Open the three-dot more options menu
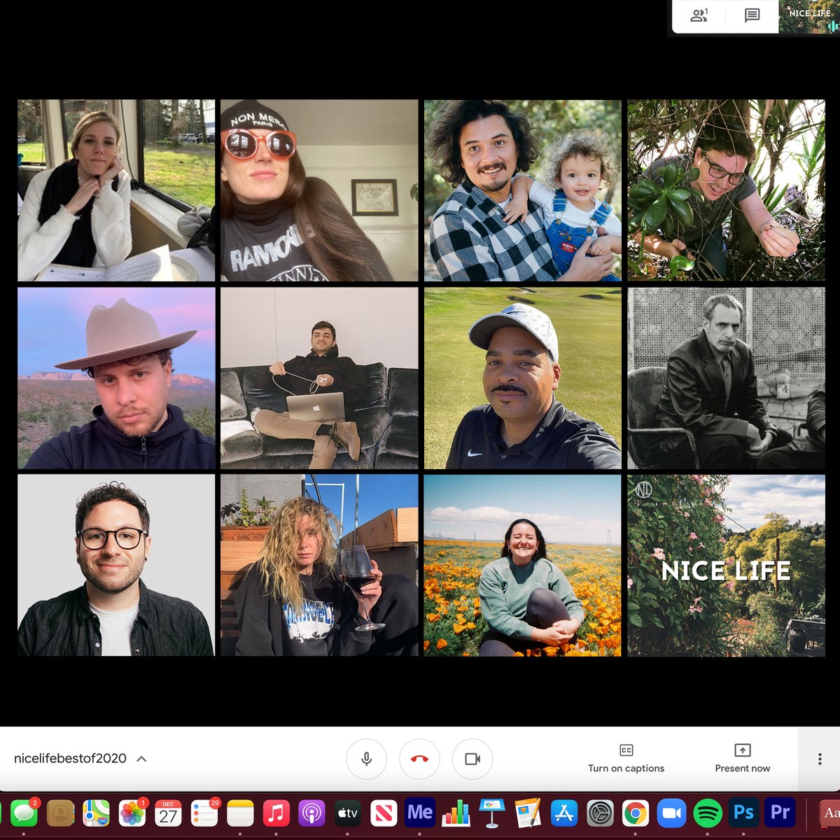Screen dimensions: 840x840 [x=820, y=759]
